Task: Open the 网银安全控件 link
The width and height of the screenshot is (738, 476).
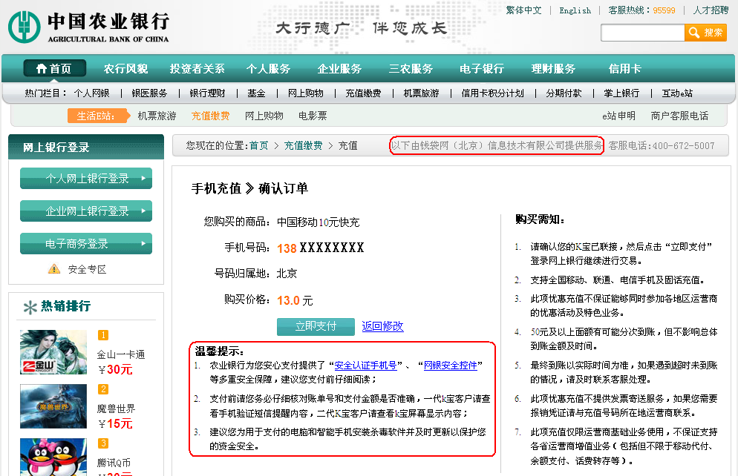Action: coord(451,365)
